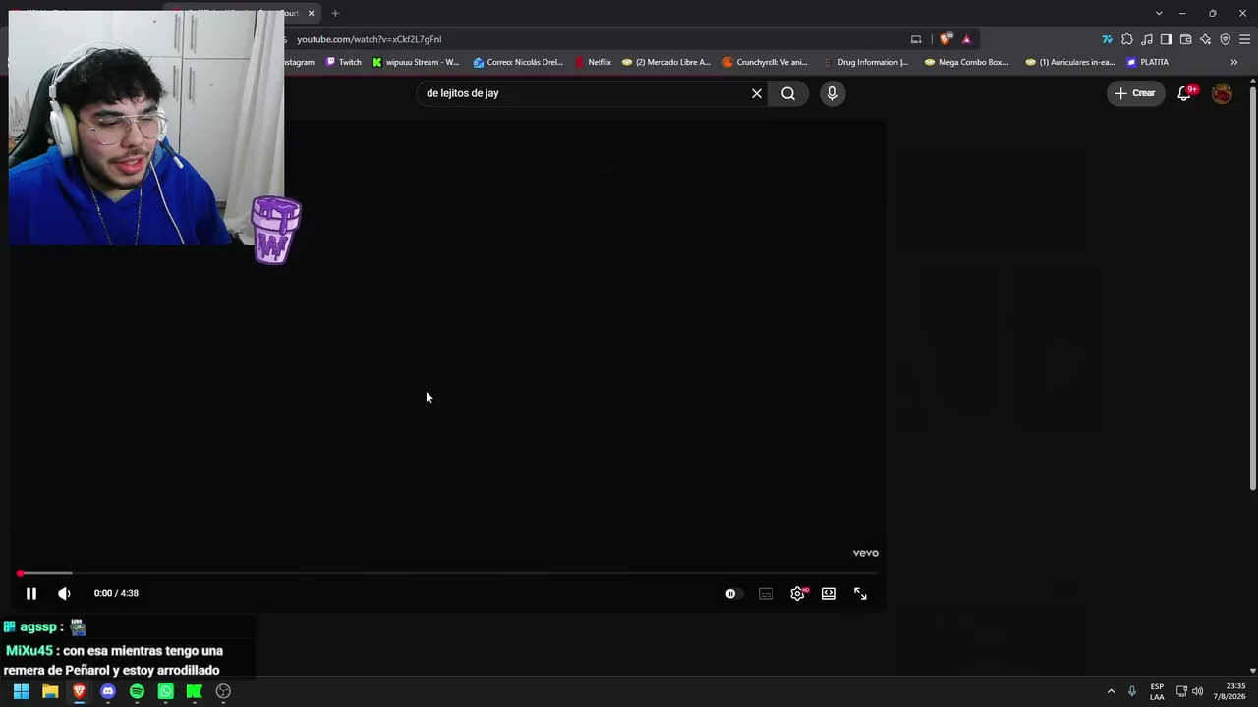The height and width of the screenshot is (707, 1258).
Task: Open Spotify from the taskbar
Action: click(137, 691)
